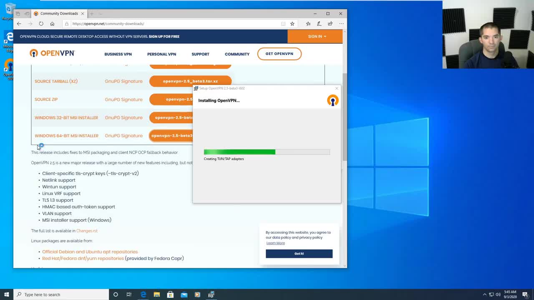Screen dimensions: 534x300
Task: Select the Add notes pen icon
Action: tap(319, 24)
